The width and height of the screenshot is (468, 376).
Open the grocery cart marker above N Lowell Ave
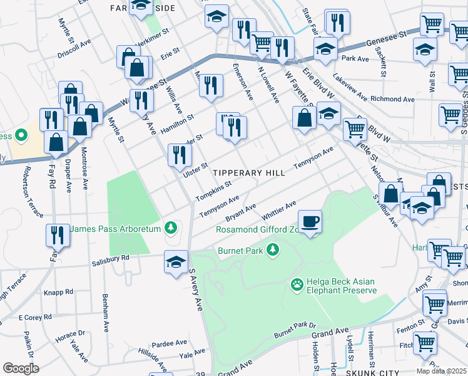tap(262, 44)
